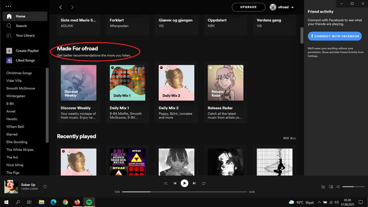The image size is (368, 207).
Task: Go back to the previous track
Action: tap(175, 183)
